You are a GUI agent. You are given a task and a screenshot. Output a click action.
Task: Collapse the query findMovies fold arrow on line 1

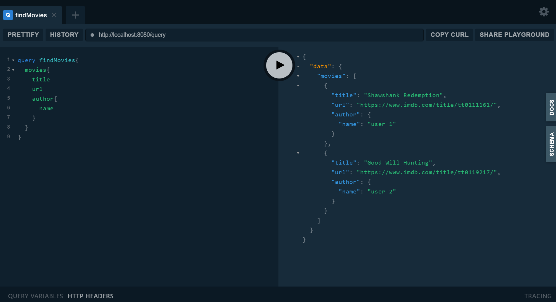pyautogui.click(x=13, y=60)
